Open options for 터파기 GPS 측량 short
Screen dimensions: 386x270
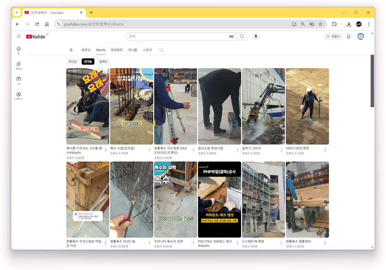click(325, 150)
